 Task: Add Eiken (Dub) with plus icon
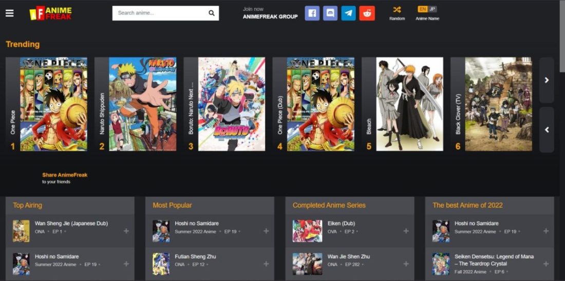click(406, 231)
